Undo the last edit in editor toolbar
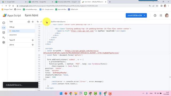The height and width of the screenshot is (96, 171). (38, 22)
